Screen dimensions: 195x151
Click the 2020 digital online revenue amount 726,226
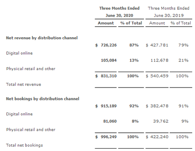click(108, 45)
